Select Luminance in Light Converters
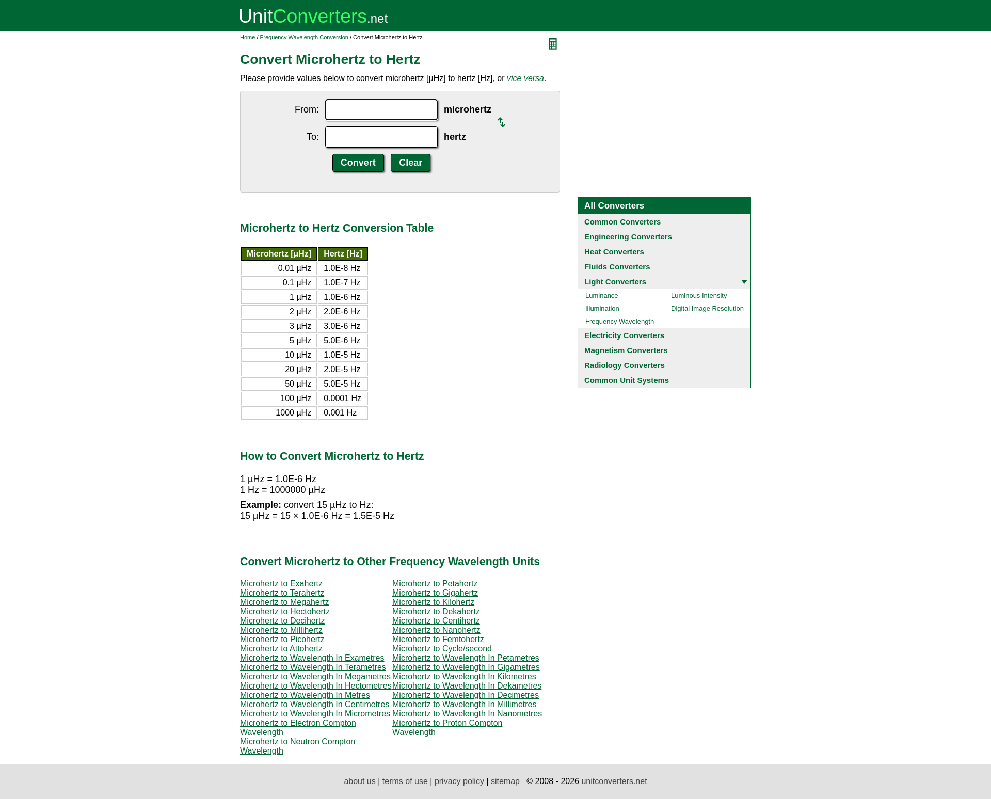The width and height of the screenshot is (991, 799). tap(601, 296)
